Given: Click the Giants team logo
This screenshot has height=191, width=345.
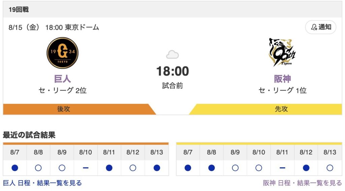Looking at the screenshot, I should 62,53.
